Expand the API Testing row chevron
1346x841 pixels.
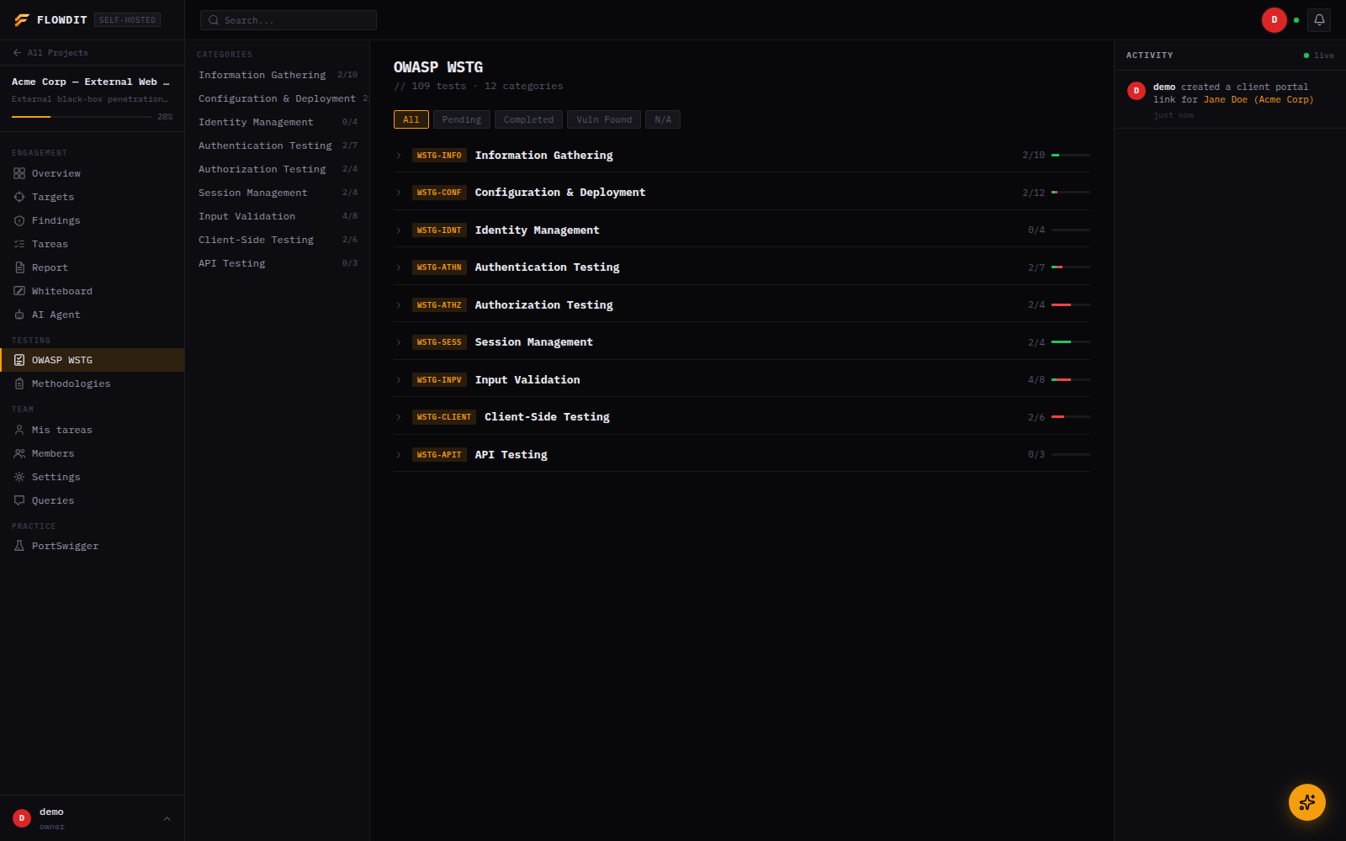[399, 455]
